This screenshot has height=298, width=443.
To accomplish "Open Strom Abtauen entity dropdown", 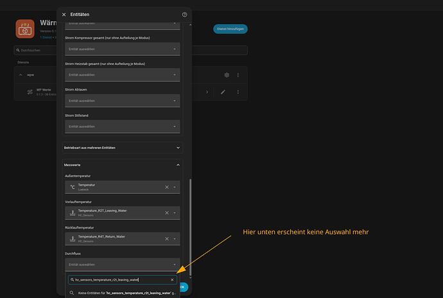I will pos(123,101).
